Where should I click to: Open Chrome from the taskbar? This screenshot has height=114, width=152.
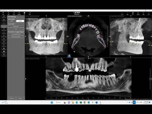pyautogui.click(x=85, y=102)
